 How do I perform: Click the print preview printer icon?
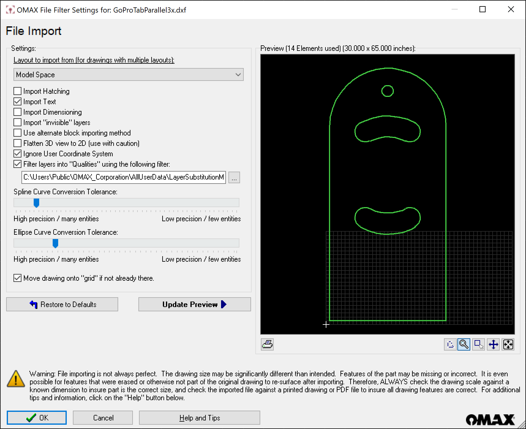[267, 344]
